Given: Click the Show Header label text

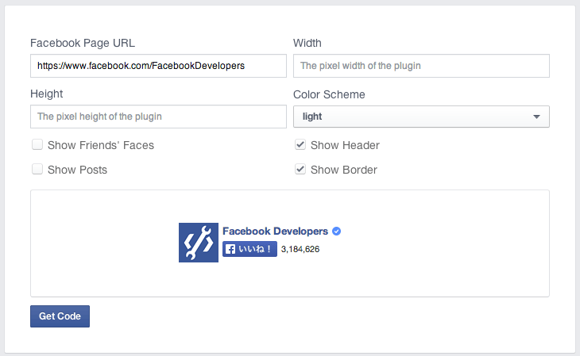Looking at the screenshot, I should 345,145.
